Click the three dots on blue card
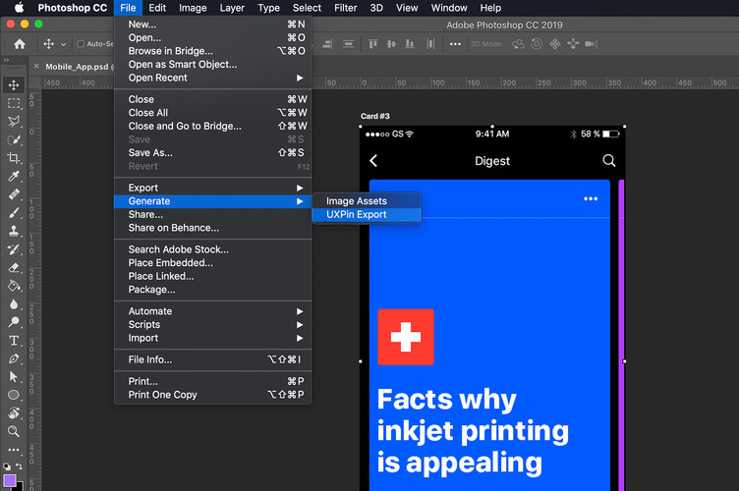Screen dimensions: 739x491 (591, 198)
